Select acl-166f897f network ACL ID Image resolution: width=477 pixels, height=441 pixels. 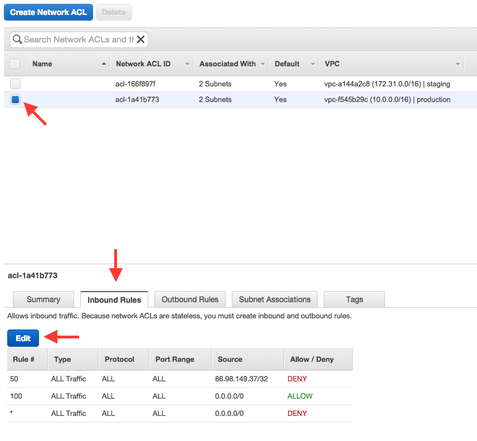tap(135, 84)
